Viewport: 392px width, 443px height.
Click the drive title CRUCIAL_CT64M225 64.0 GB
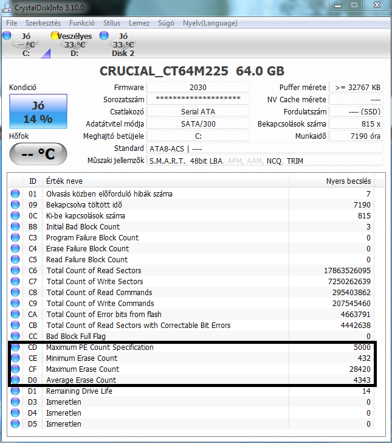tap(192, 71)
